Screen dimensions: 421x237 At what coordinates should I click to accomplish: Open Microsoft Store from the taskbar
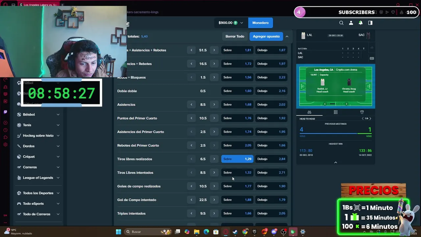point(216,232)
